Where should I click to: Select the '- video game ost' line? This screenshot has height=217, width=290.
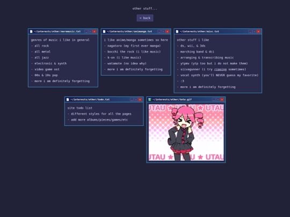[45, 69]
